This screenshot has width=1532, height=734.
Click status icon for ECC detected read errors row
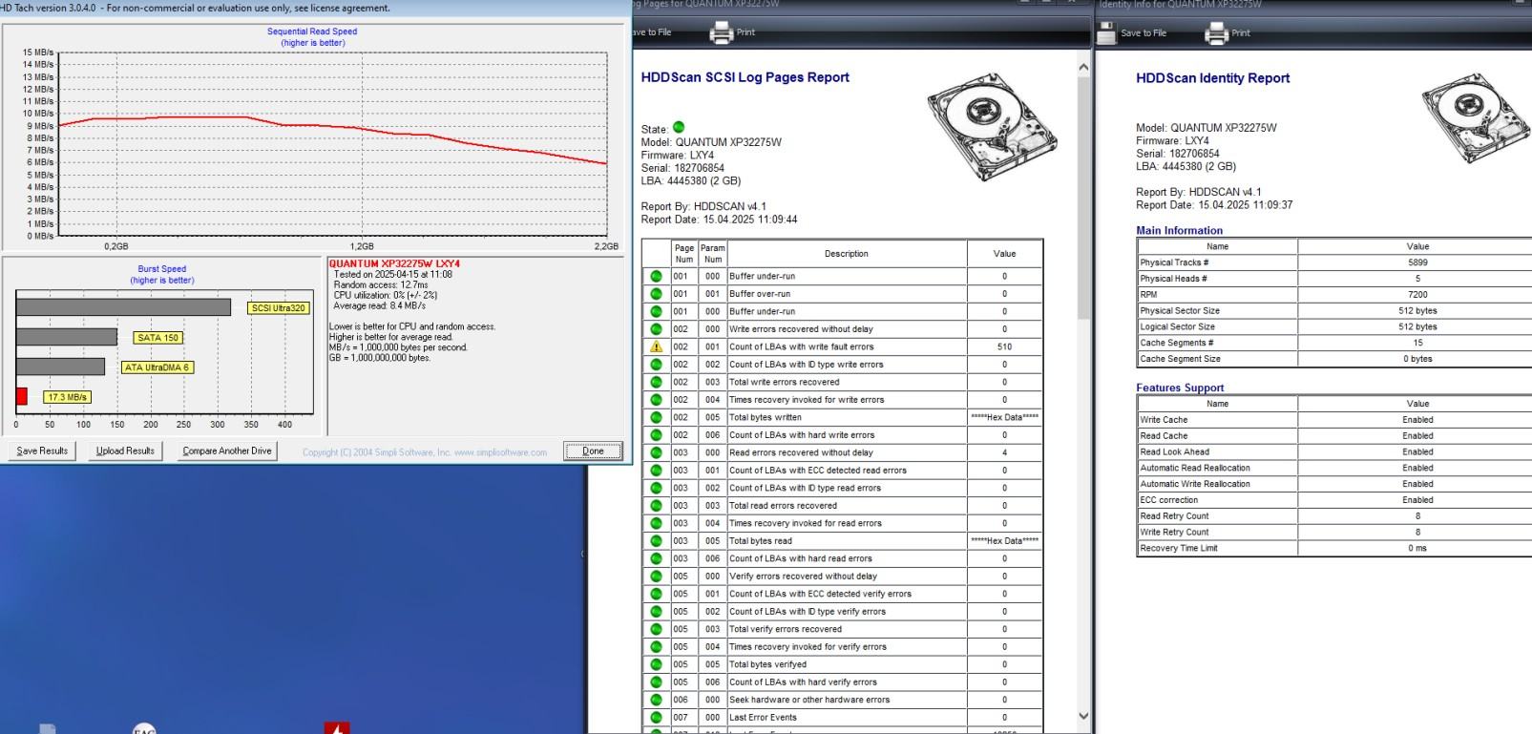[x=656, y=470]
